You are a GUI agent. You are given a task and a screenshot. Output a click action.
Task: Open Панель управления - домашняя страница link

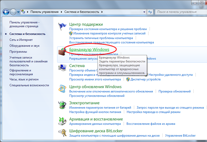[x=25, y=24]
